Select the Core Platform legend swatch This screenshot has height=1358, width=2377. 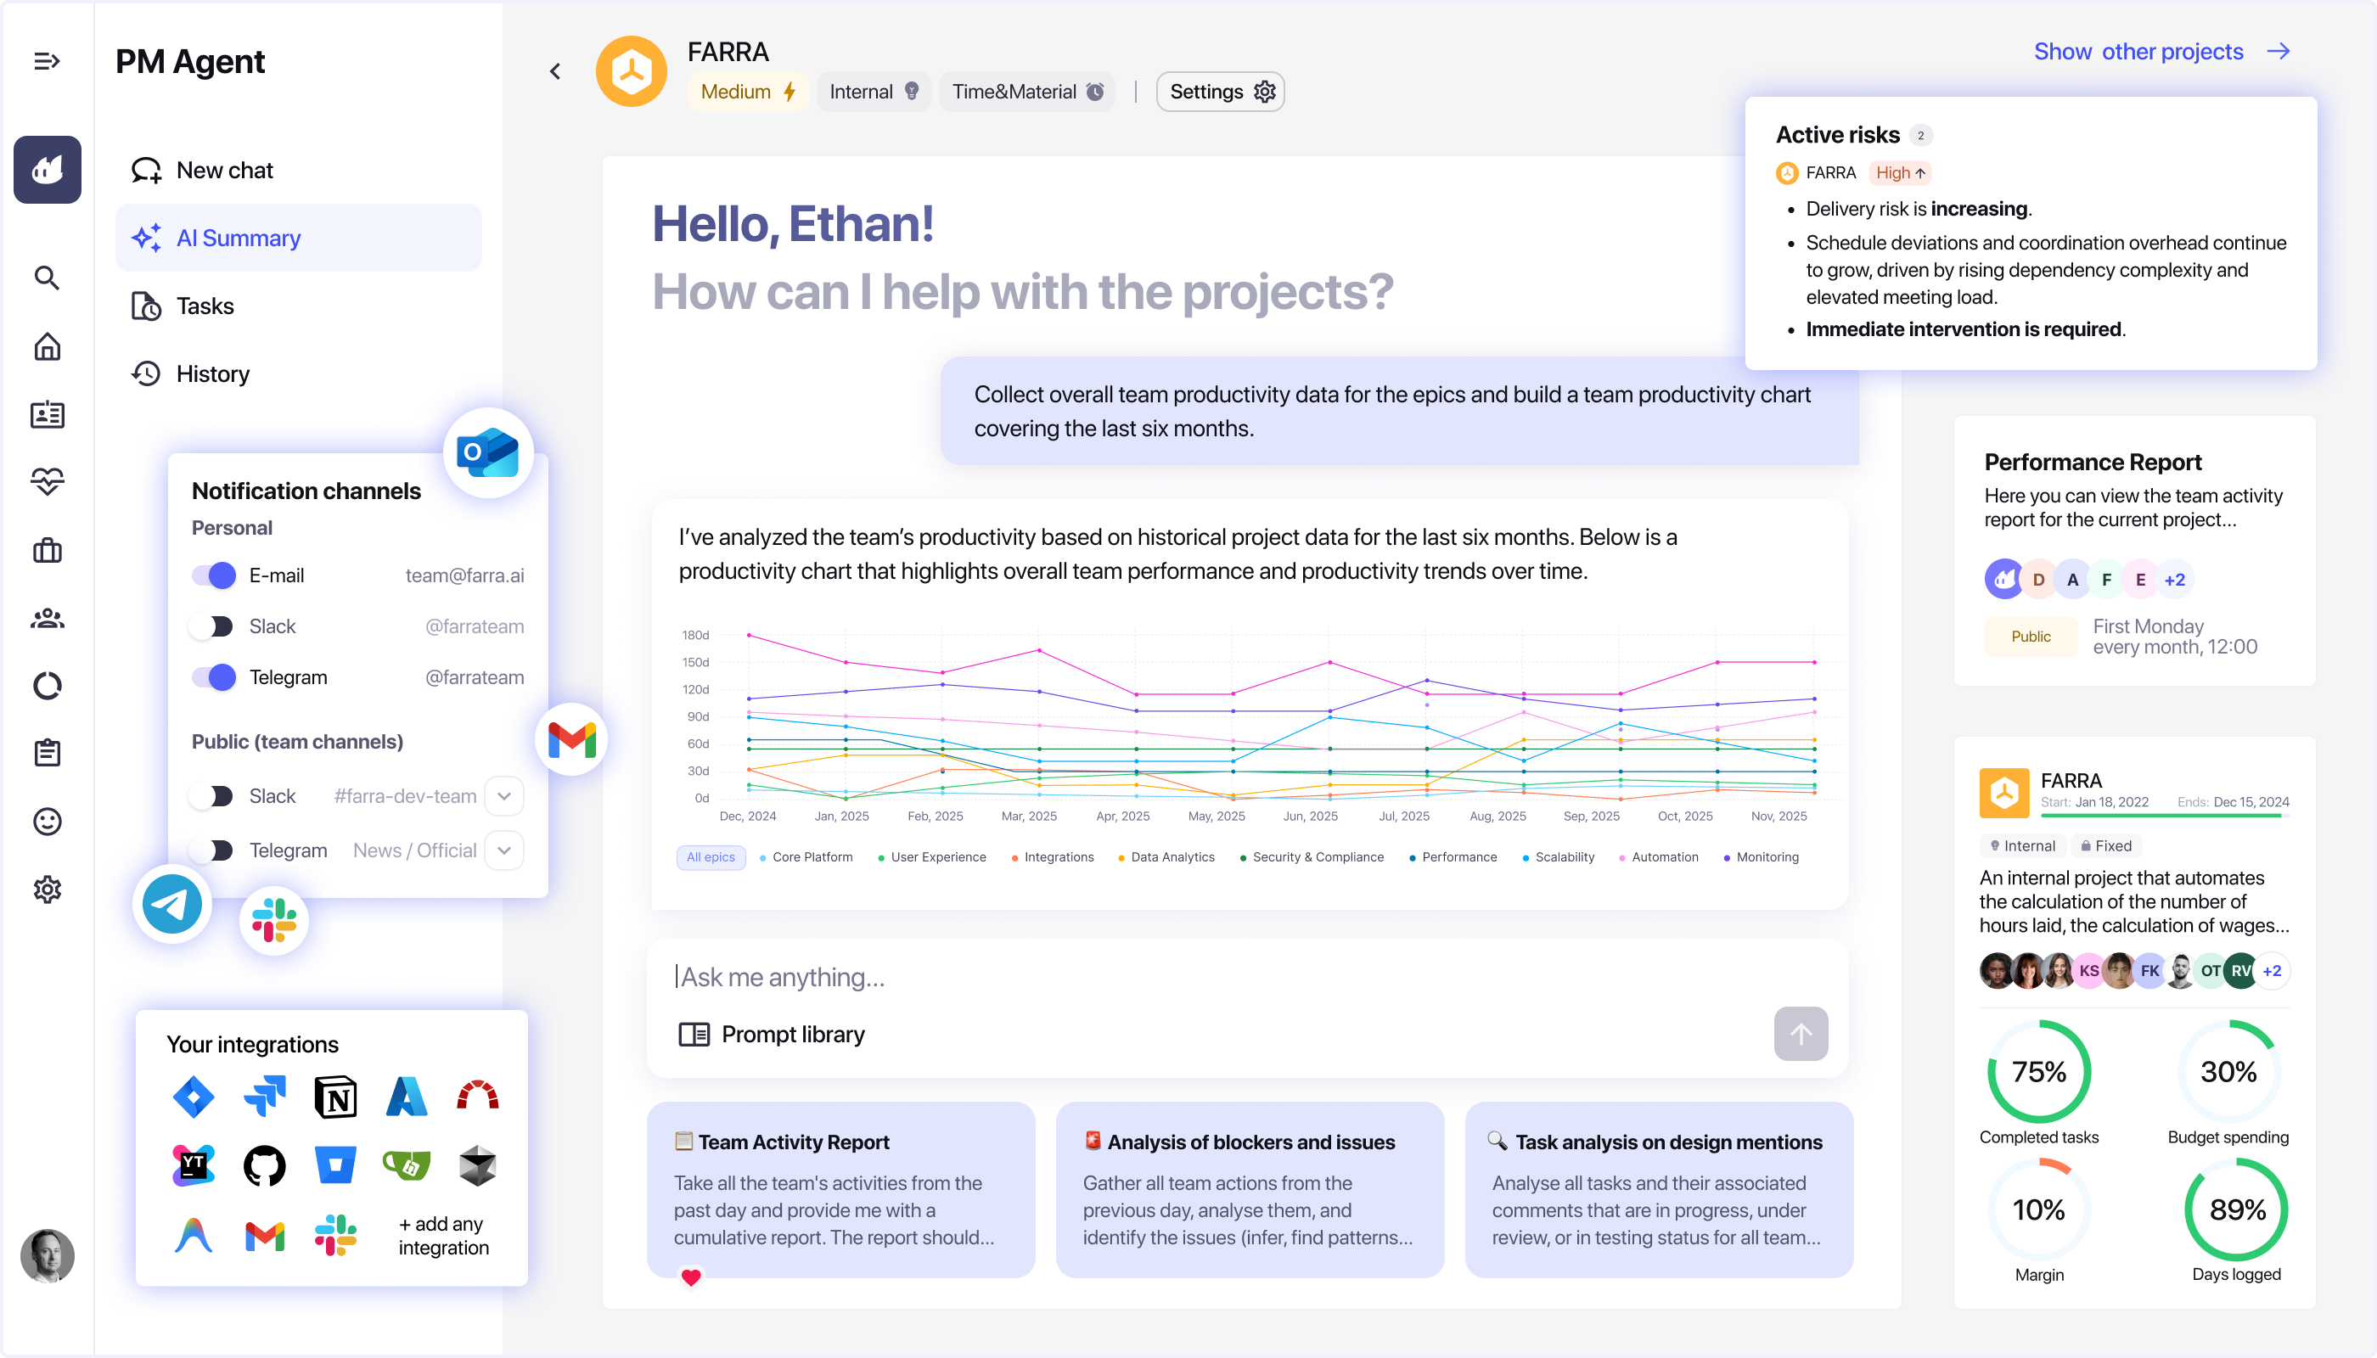tap(763, 858)
